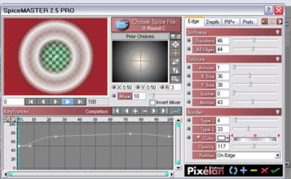291x179 pixels.
Task: Toggle the keyframe dot beside Standard softness
Action: click(189, 40)
